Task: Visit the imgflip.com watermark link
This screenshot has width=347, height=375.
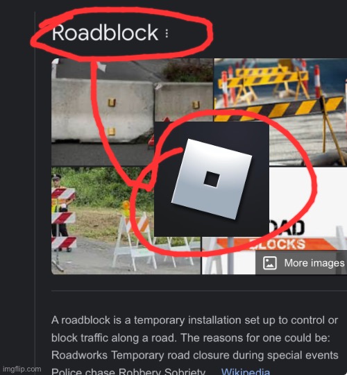Action: tap(22, 369)
